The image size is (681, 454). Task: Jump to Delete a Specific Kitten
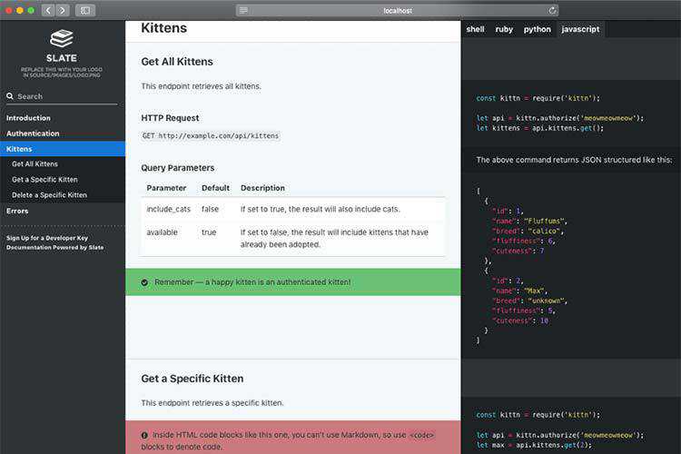tap(49, 195)
